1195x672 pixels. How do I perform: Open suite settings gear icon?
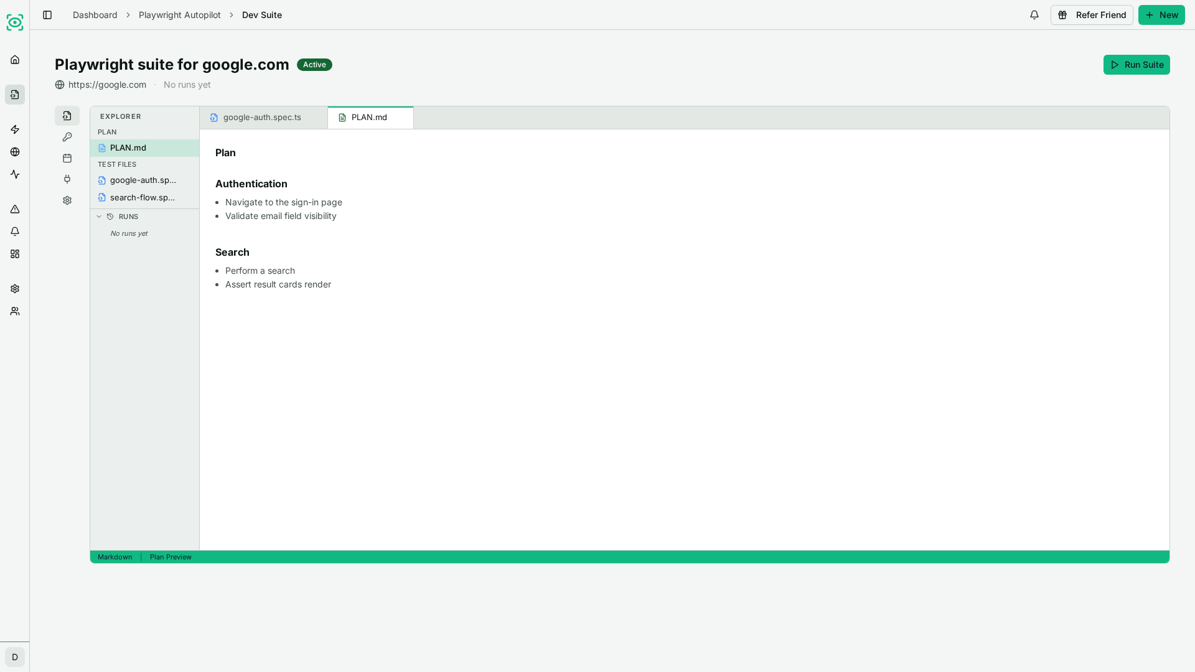coord(67,200)
